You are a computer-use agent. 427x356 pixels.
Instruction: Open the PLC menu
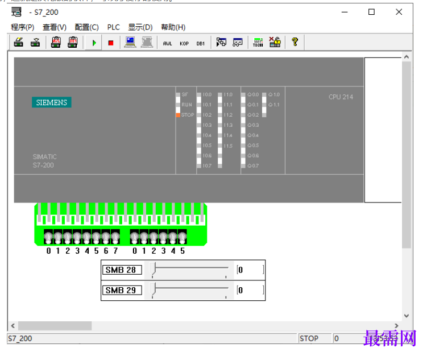113,27
